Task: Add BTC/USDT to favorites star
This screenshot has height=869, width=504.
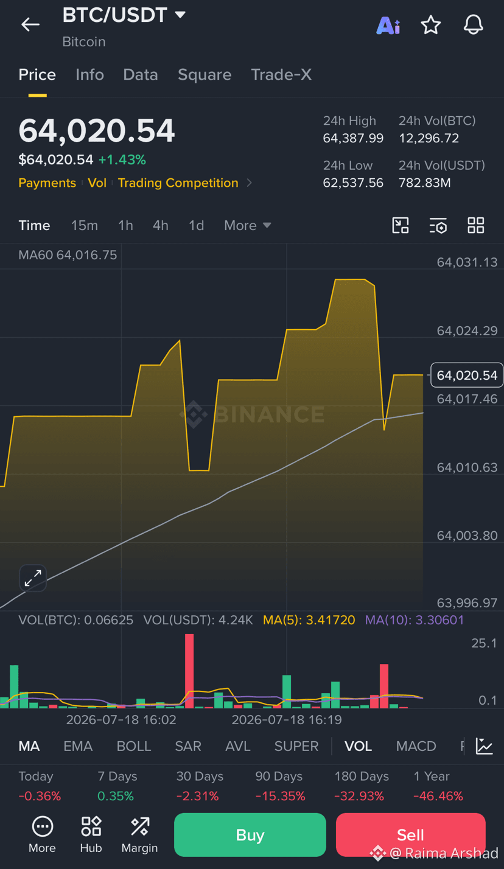Action: click(x=431, y=25)
